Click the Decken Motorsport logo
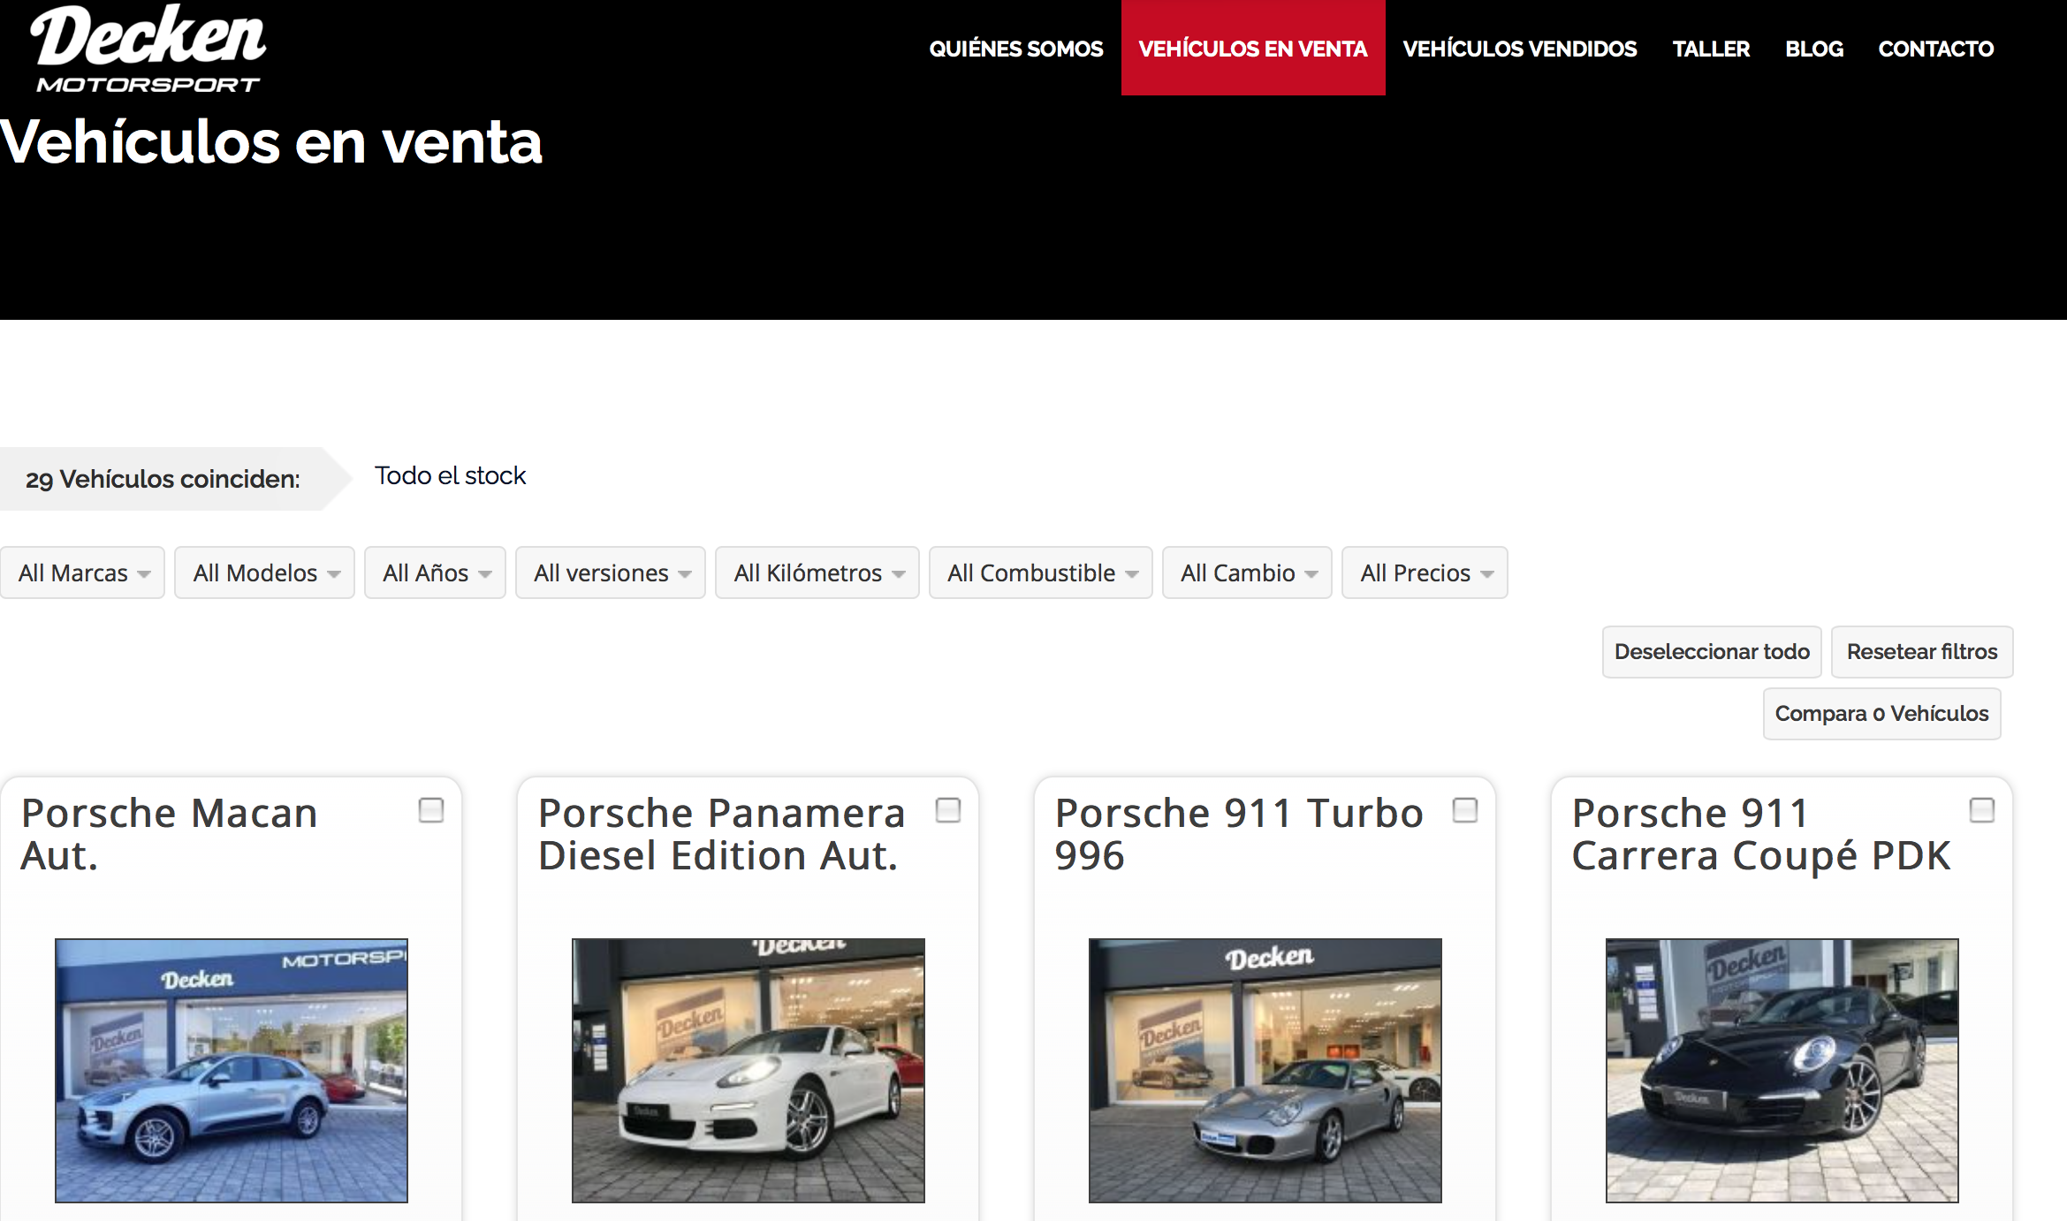The width and height of the screenshot is (2067, 1221). pyautogui.click(x=148, y=49)
